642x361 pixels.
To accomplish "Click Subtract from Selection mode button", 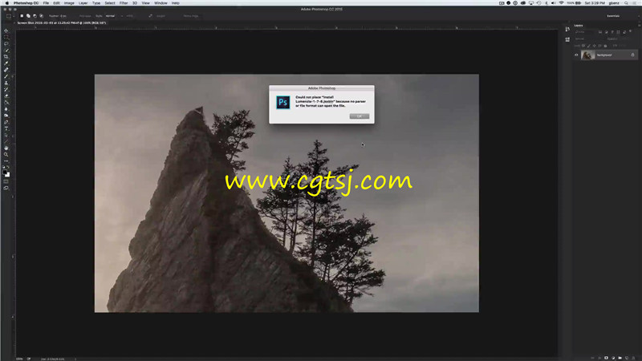I will tap(35, 16).
